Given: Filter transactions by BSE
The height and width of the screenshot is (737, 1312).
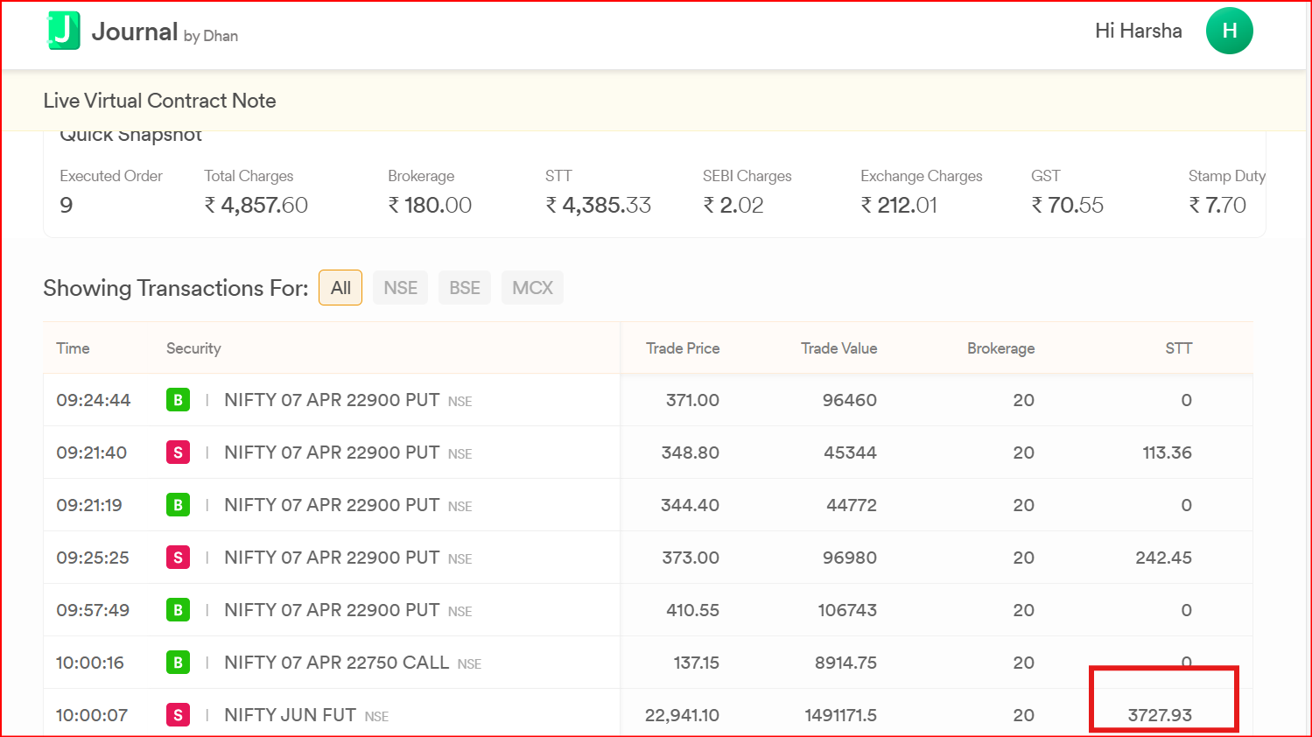Looking at the screenshot, I should coord(464,288).
